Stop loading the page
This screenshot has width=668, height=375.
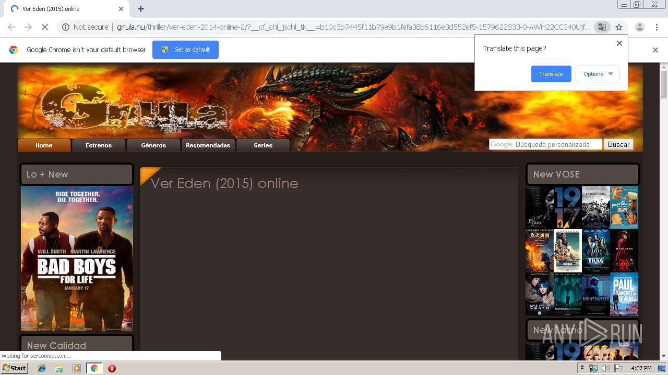tap(45, 27)
